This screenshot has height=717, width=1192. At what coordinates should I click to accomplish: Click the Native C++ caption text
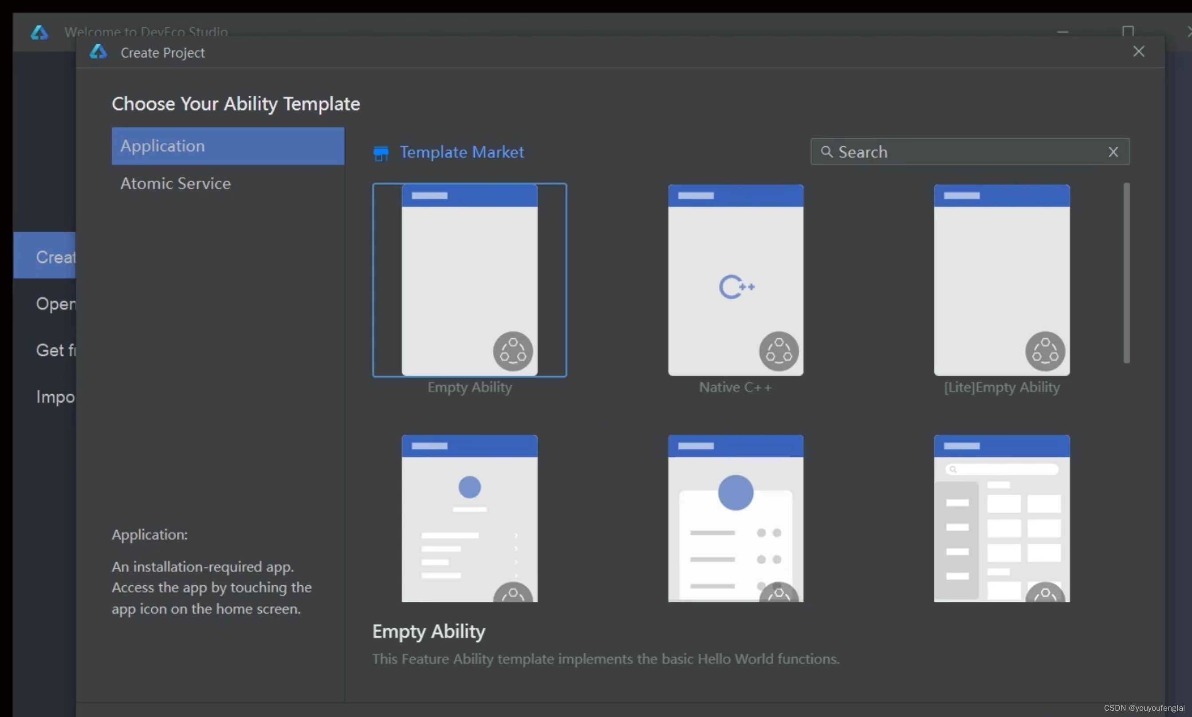tap(735, 388)
